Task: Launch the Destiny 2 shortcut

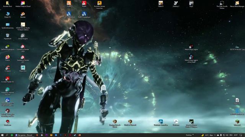Action: click(176, 4)
